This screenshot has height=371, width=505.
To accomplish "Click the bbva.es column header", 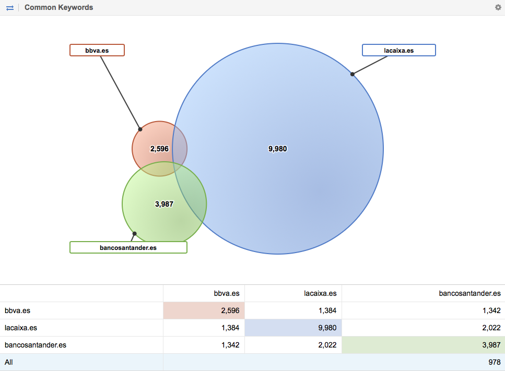I will click(228, 293).
